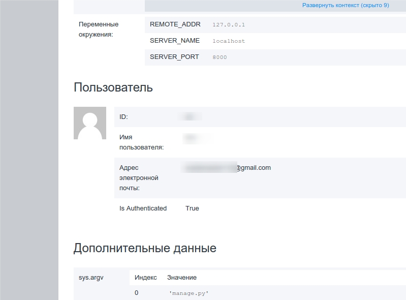Click the Переменные окружения label
The image size is (406, 300).
tap(99, 29)
